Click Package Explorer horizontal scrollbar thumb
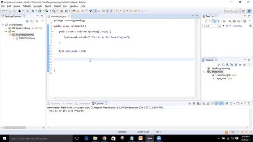This screenshot has height=142, width=253. [15, 128]
